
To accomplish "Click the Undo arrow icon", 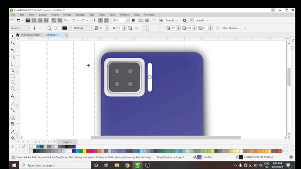I will pyautogui.click(x=74, y=20).
